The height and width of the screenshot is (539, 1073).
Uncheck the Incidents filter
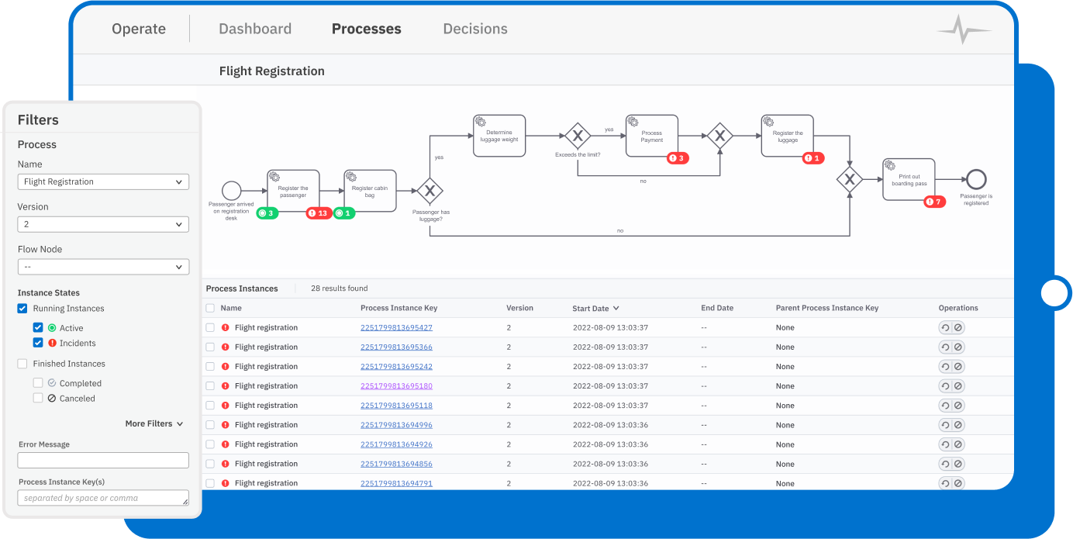(38, 343)
